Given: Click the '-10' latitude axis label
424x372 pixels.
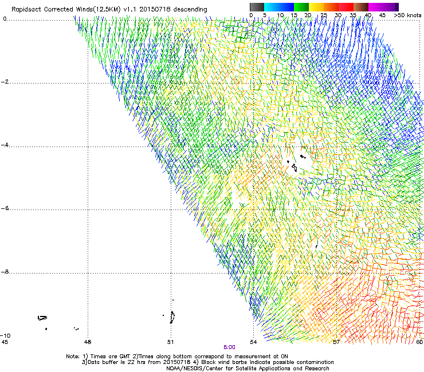Looking at the screenshot, I should point(5,336).
